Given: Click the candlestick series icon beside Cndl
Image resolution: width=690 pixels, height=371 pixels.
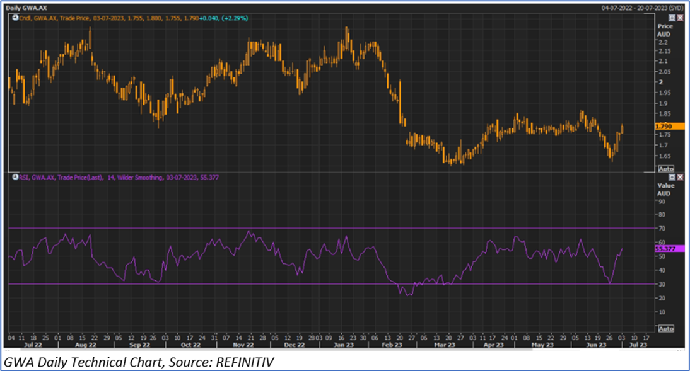Looking at the screenshot, I should click(x=14, y=18).
